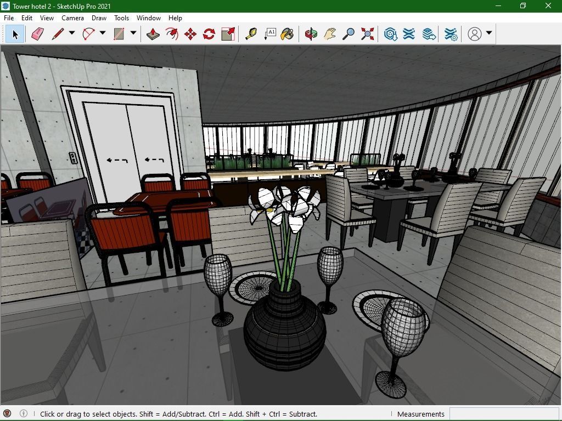Expand the Arc tool dropdown arrow
Image resolution: width=562 pixels, height=421 pixels.
103,33
